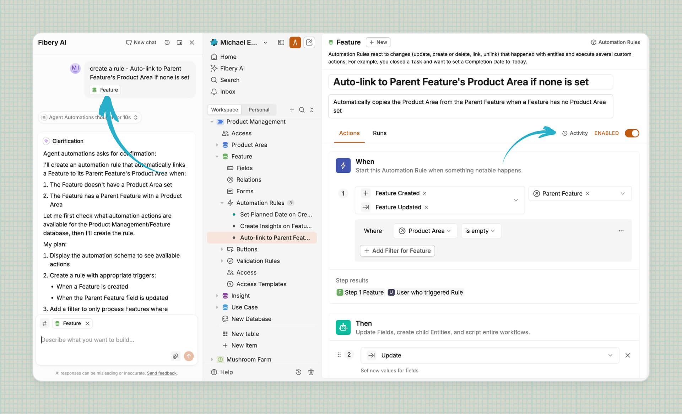Click the hashtag mention icon in chat input
This screenshot has height=414, width=682.
point(44,323)
